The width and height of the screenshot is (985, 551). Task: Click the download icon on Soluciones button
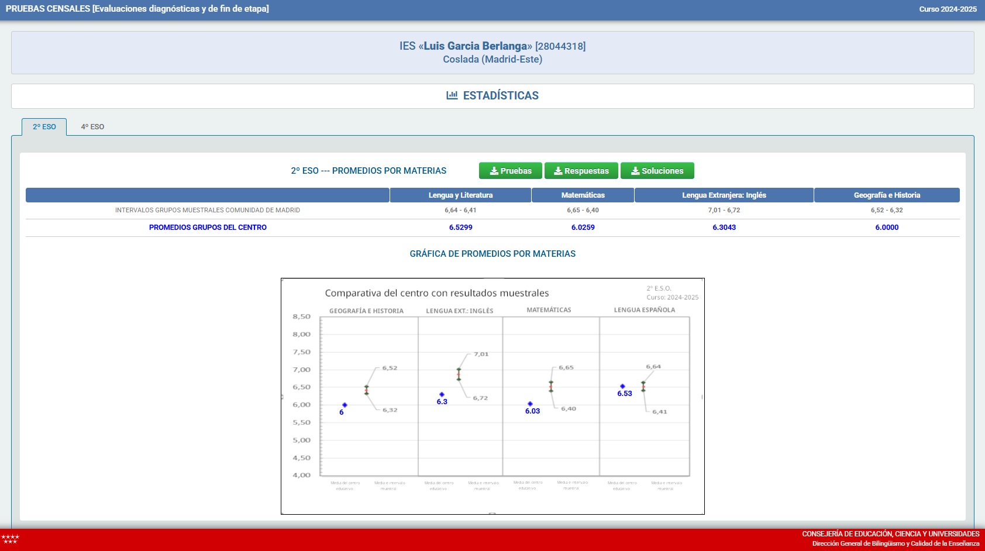pos(635,171)
